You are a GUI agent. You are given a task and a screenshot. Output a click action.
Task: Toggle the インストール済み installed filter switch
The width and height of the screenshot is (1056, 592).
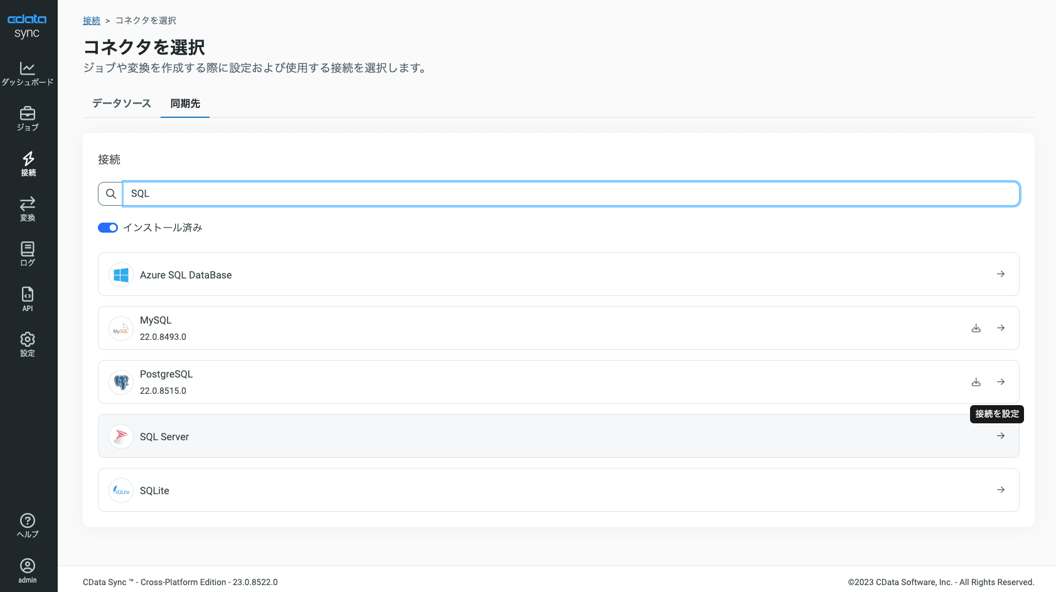point(108,228)
